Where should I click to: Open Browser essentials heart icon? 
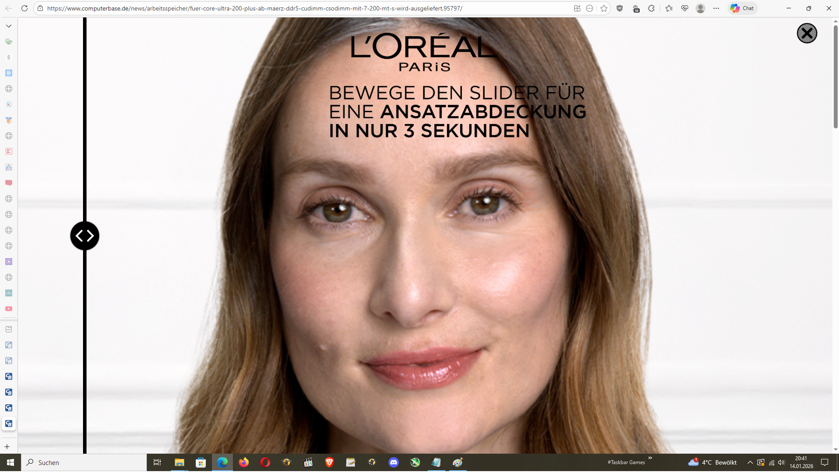[x=685, y=8]
